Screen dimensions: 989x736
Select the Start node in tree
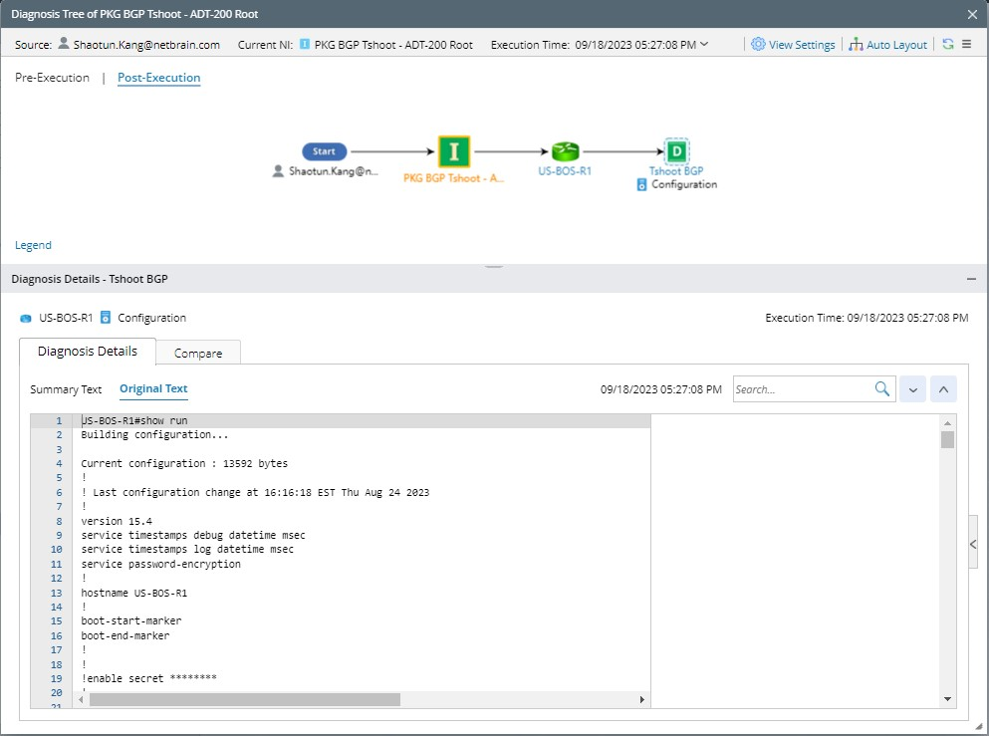pos(325,151)
